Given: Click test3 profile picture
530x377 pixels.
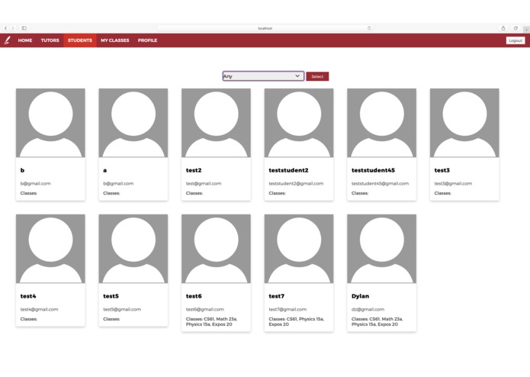Looking at the screenshot, I should tap(464, 123).
